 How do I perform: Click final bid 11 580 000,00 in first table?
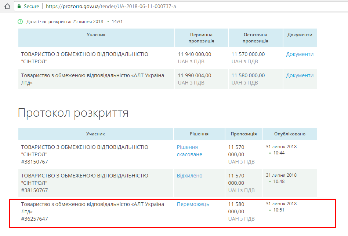(248, 75)
